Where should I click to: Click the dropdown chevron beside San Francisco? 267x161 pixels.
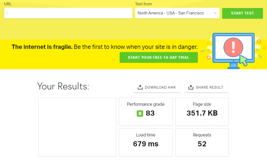(x=215, y=13)
